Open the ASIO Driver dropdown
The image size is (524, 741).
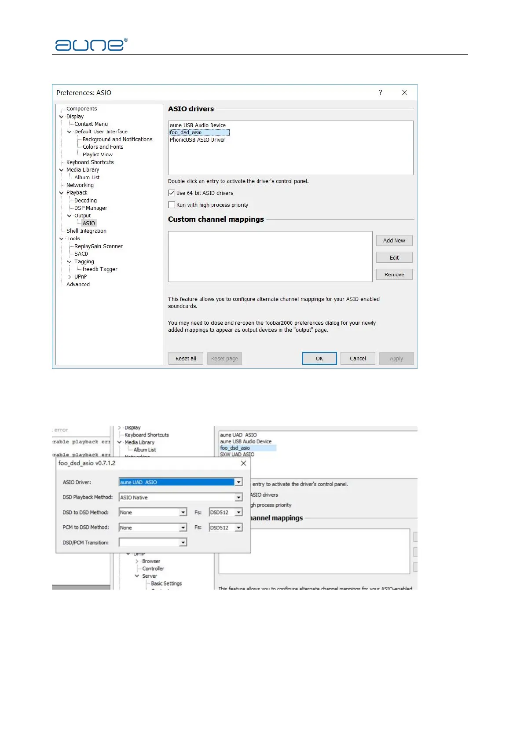[238, 482]
